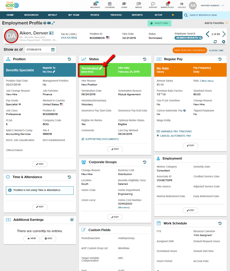This screenshot has height=271, width=230.
Task: Open the Anthony Albright account dropdown
Action: click(210, 5)
